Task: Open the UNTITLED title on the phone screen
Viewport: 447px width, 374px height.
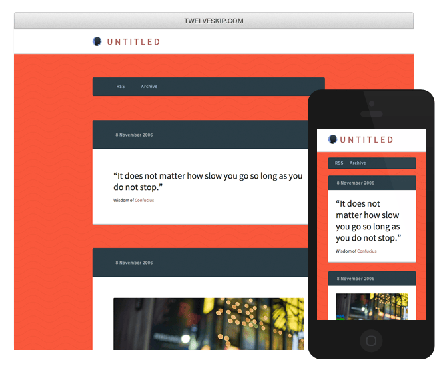Action: [x=366, y=139]
